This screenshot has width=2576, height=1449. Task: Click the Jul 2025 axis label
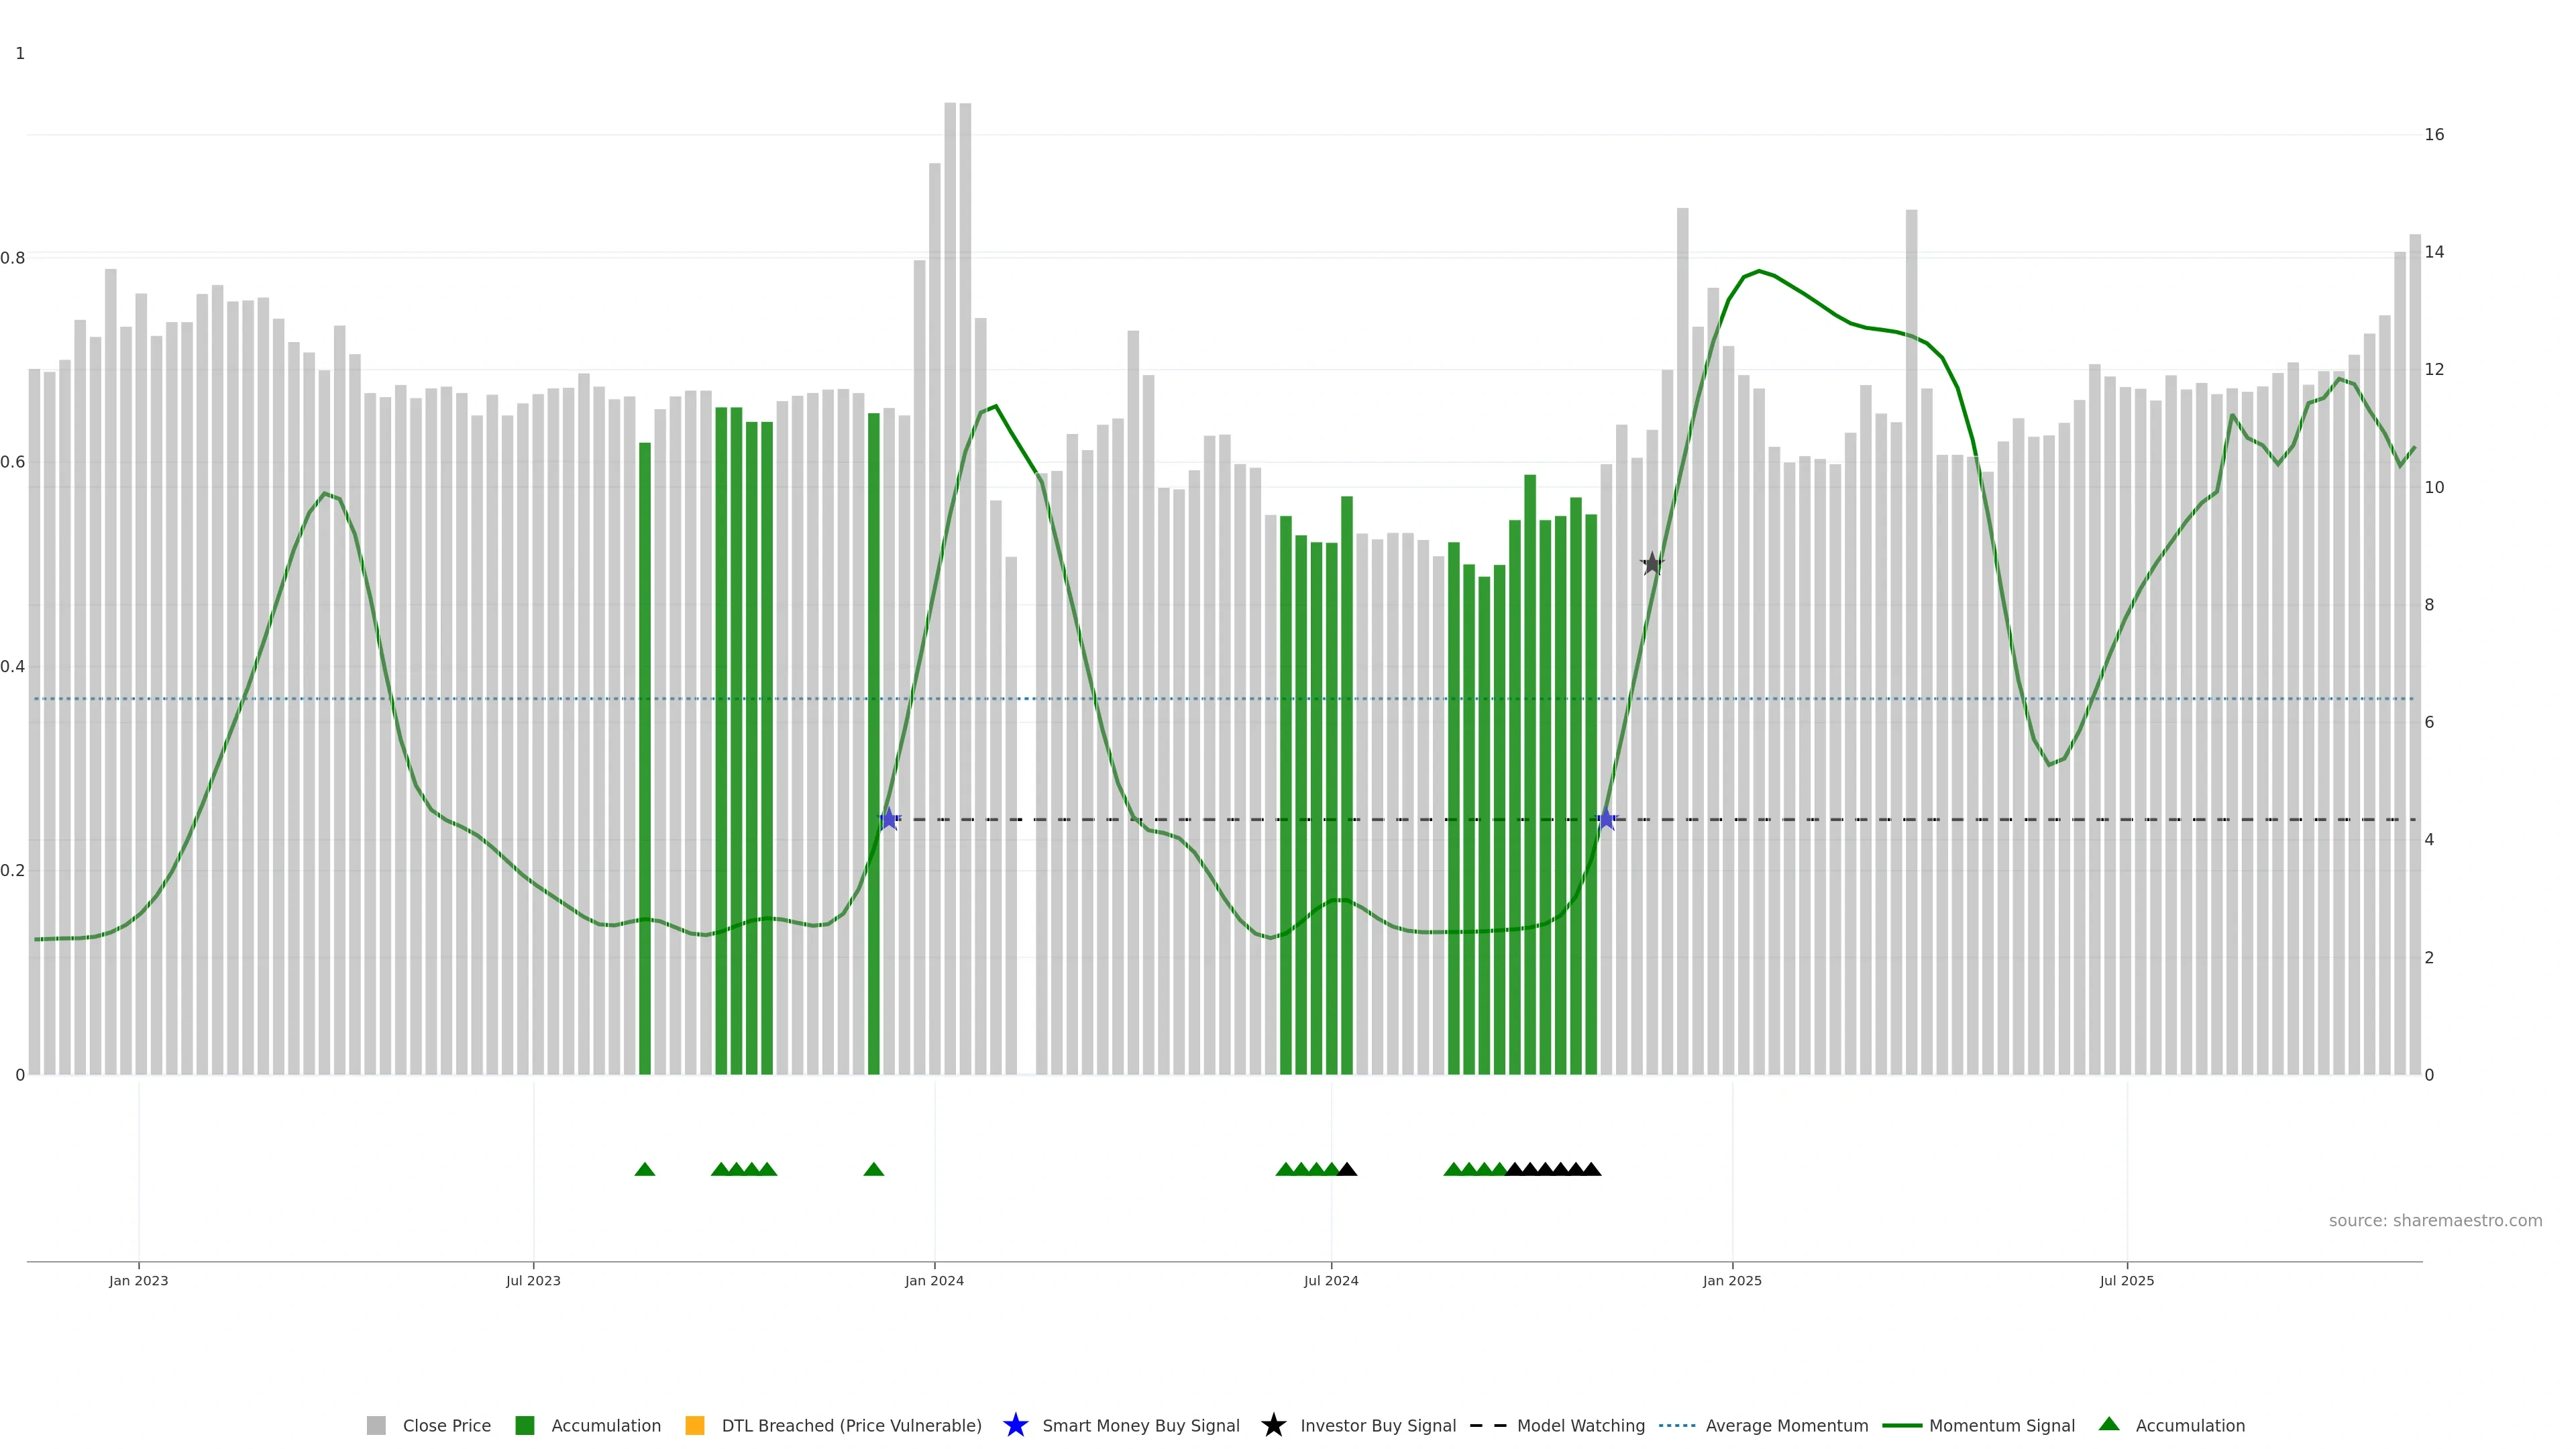pos(2126,1280)
